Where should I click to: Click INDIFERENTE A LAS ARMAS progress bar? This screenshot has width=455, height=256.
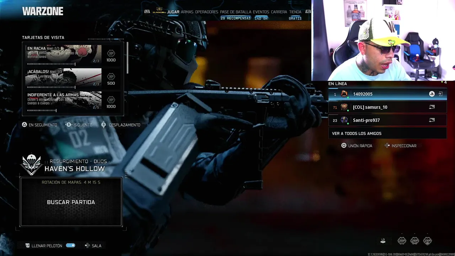point(42,110)
